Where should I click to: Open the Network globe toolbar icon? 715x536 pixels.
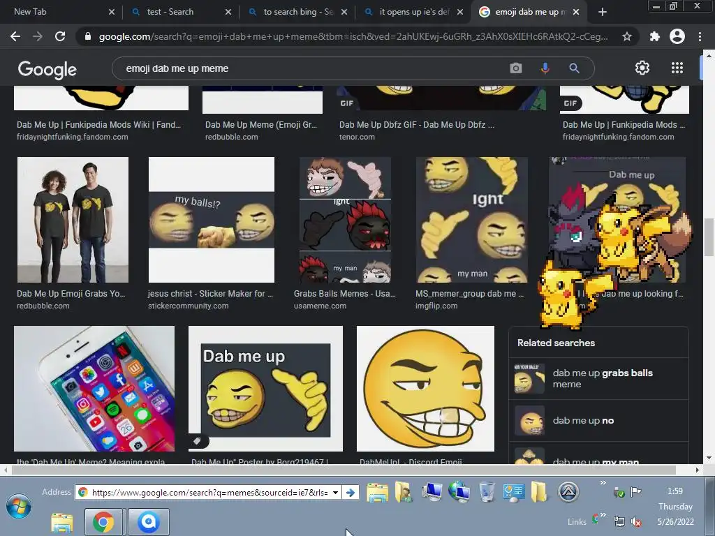459,492
